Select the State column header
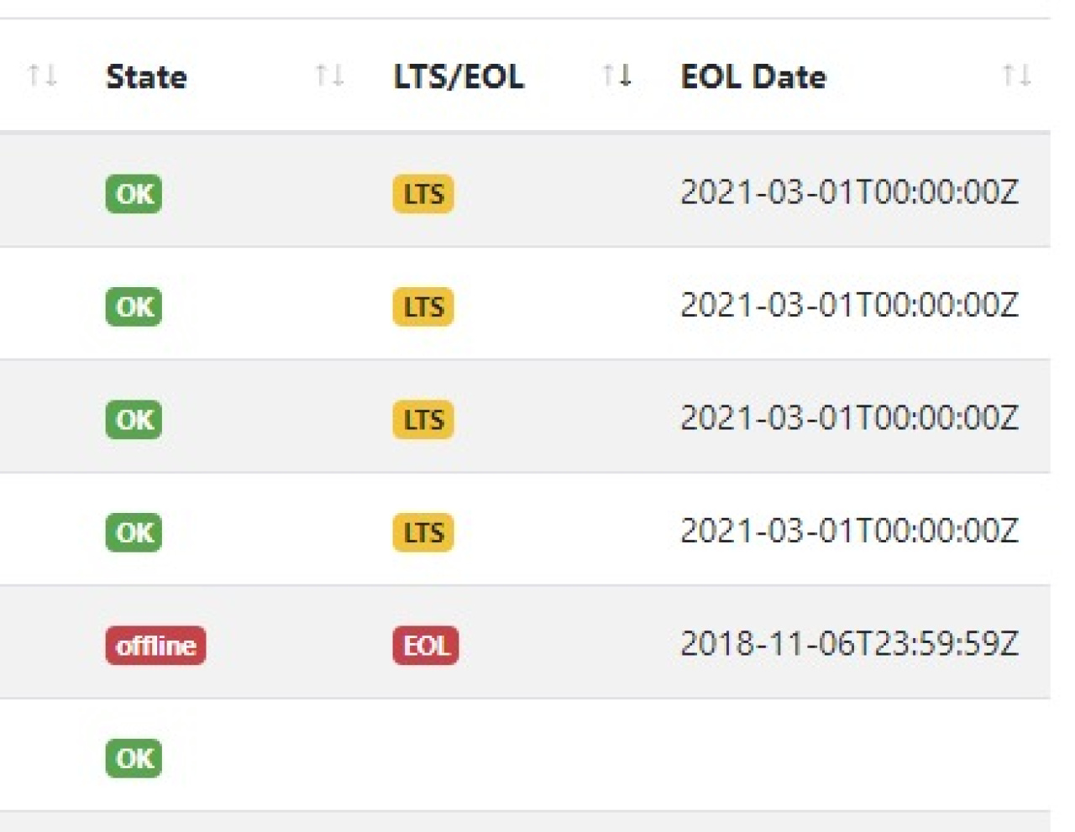The height and width of the screenshot is (832, 1075). point(146,76)
